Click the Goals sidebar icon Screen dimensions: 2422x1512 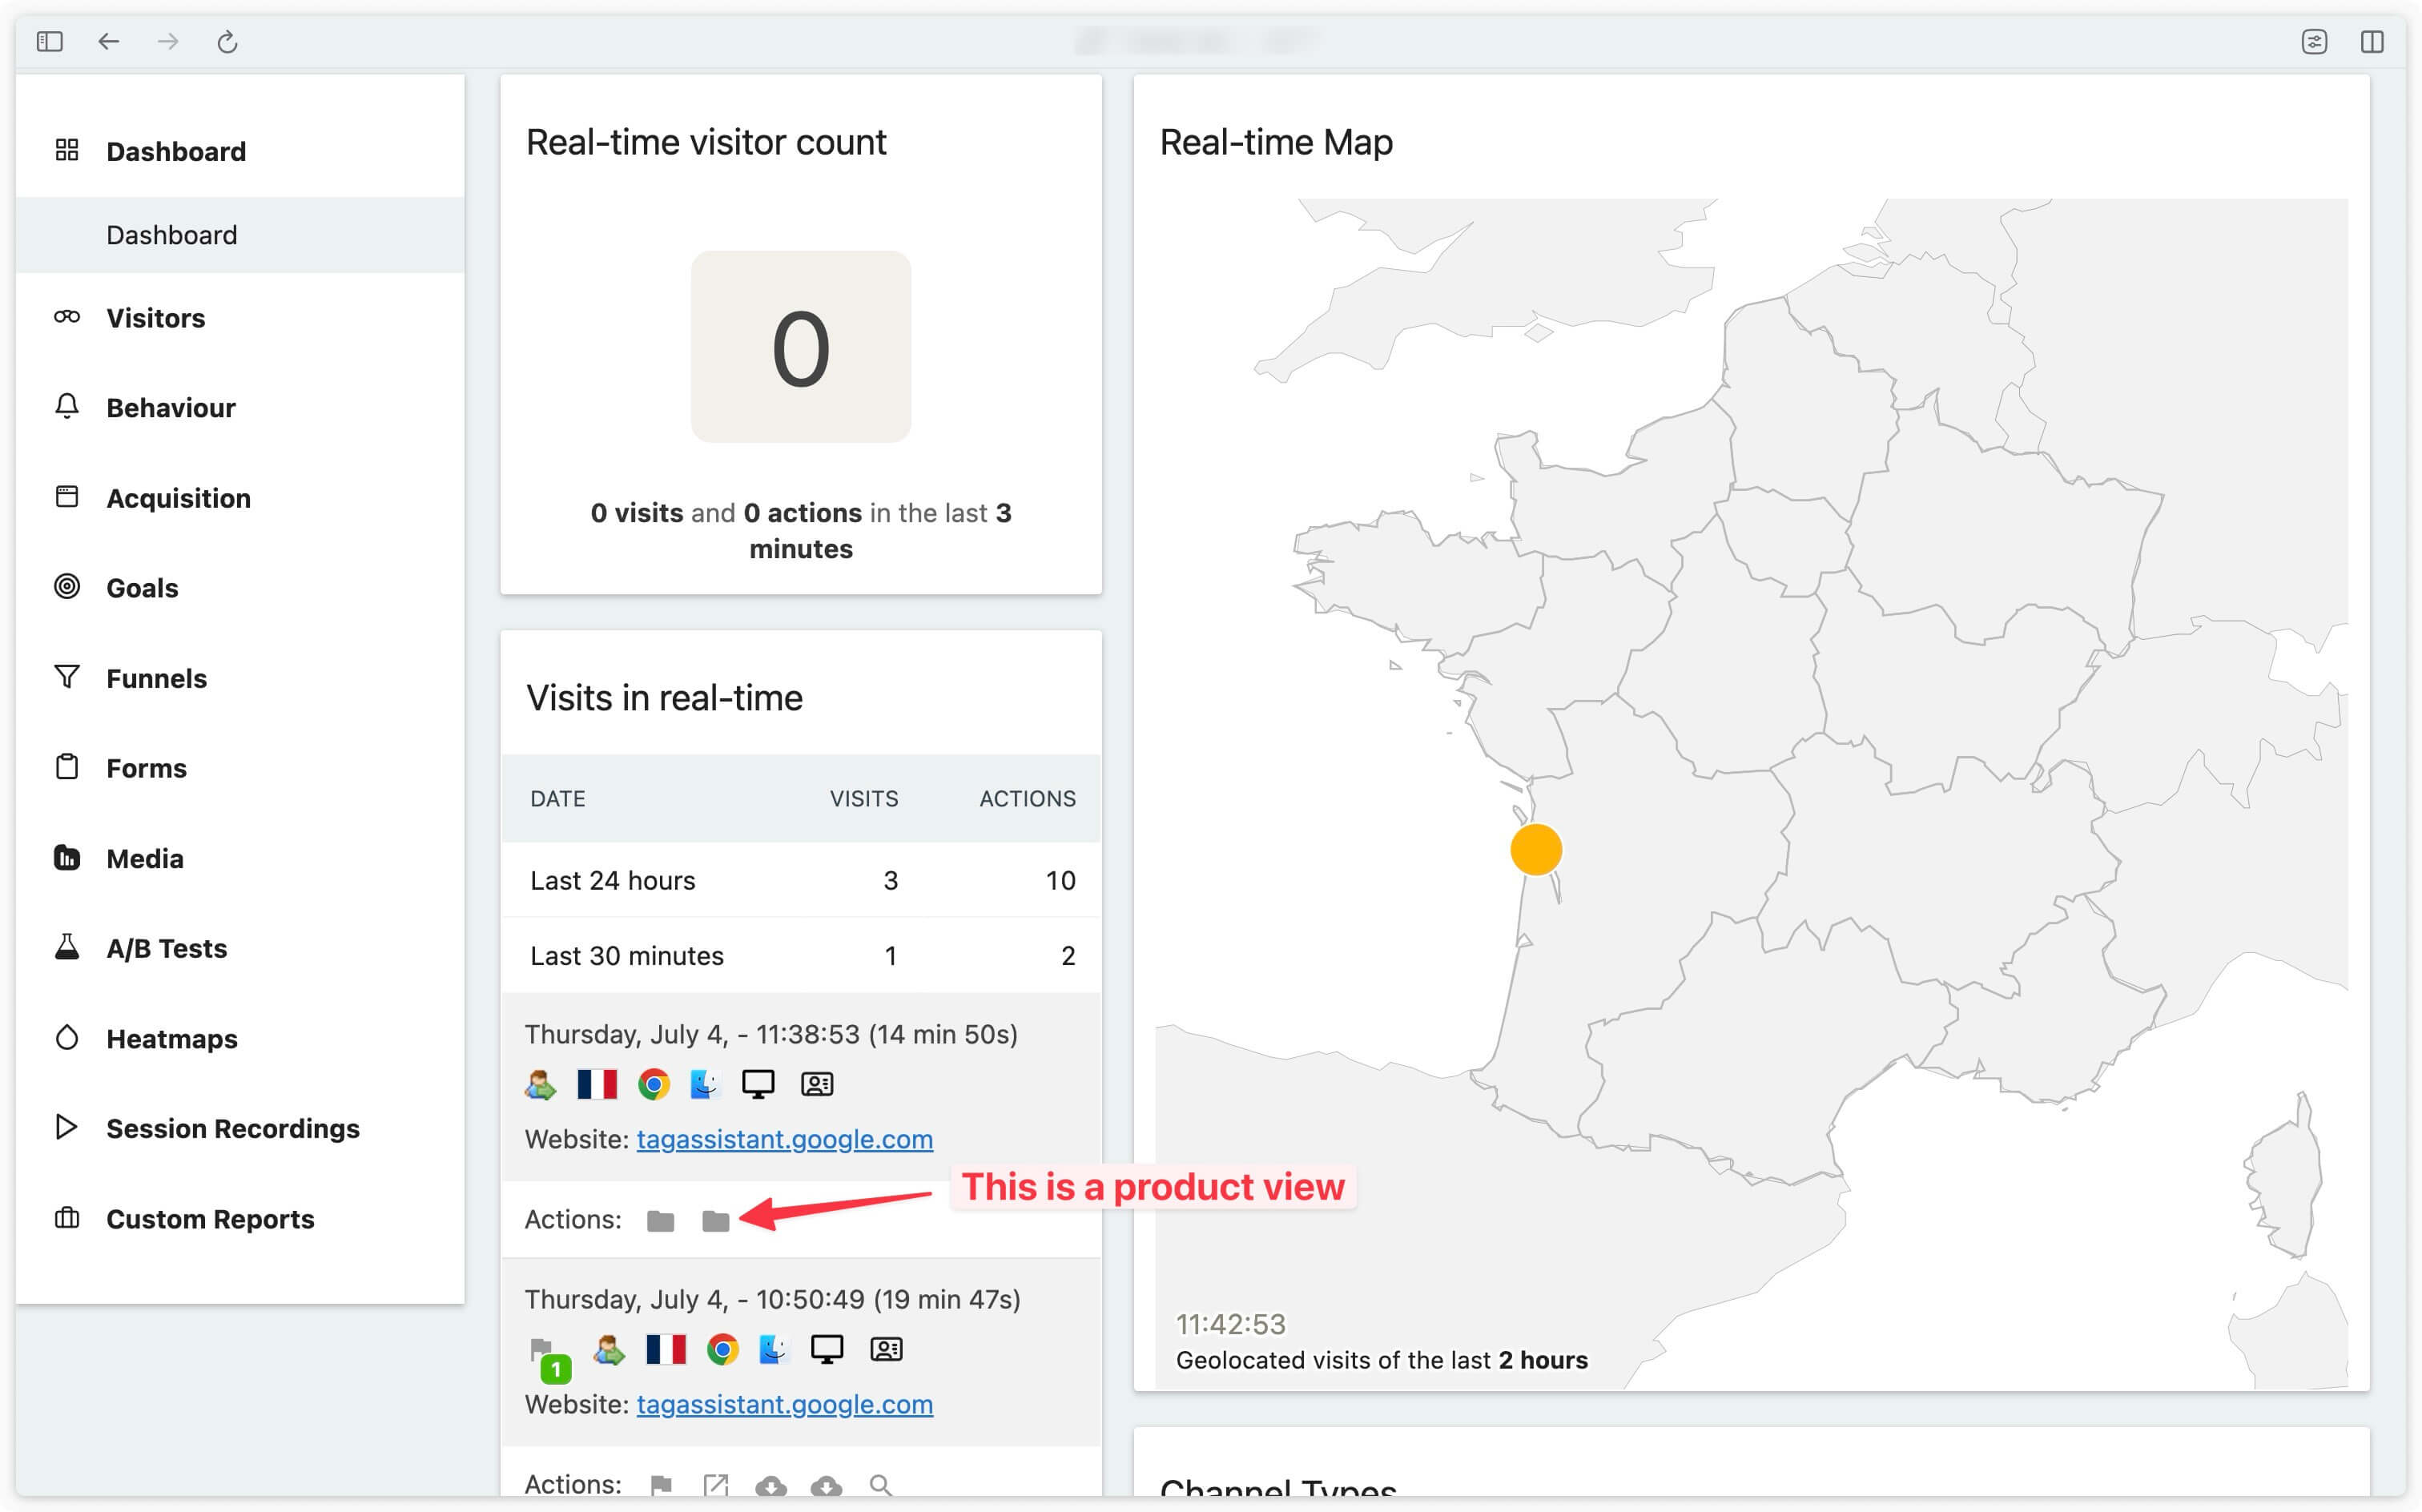tap(62, 587)
